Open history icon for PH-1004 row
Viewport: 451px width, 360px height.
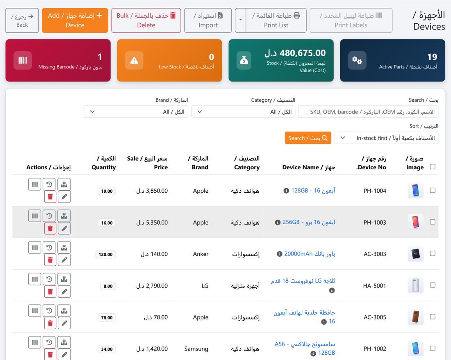pos(49,185)
